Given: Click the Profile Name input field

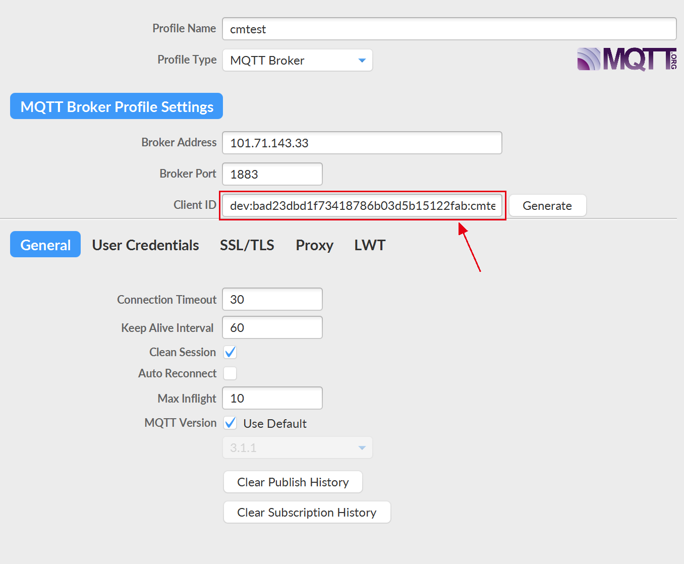Looking at the screenshot, I should [x=449, y=29].
